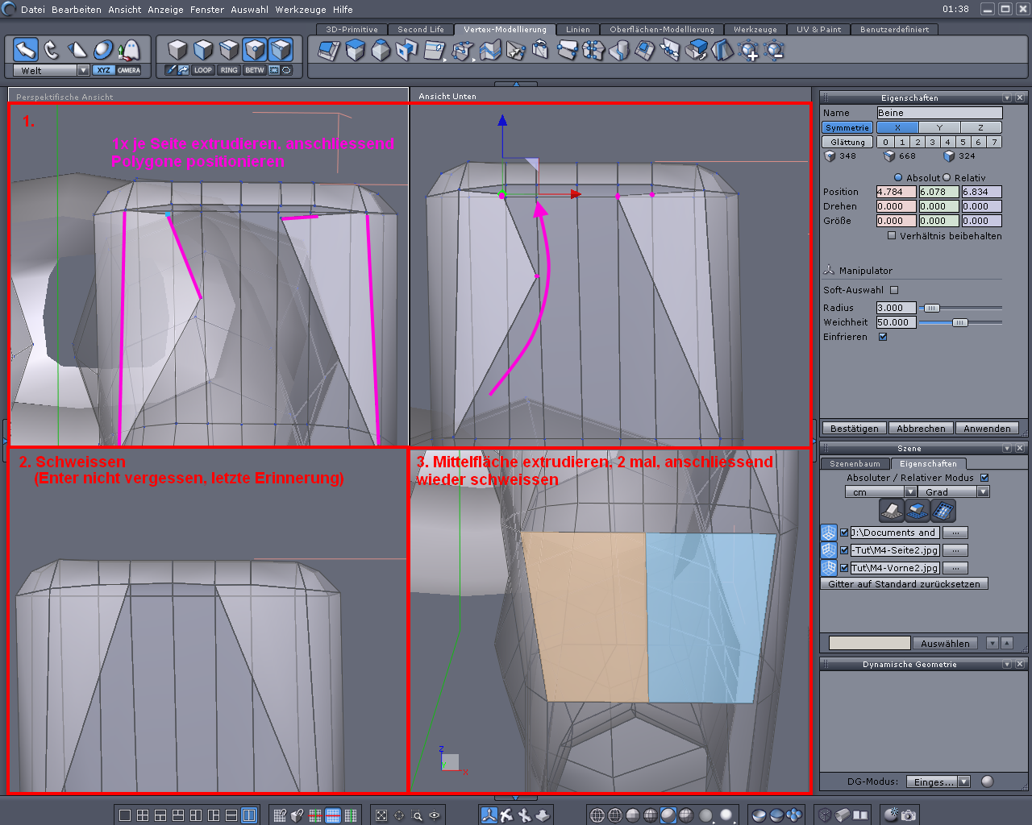Select the LOOP selection button
This screenshot has width=1032, height=825.
click(x=202, y=70)
